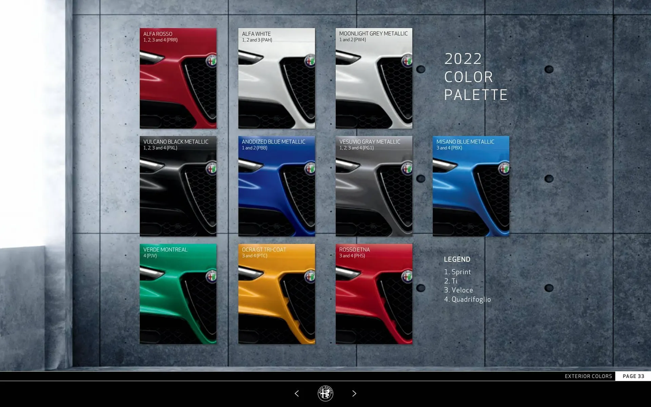Pick the Misano Blue Metallic swatch
This screenshot has width=651, height=407.
coord(471,186)
